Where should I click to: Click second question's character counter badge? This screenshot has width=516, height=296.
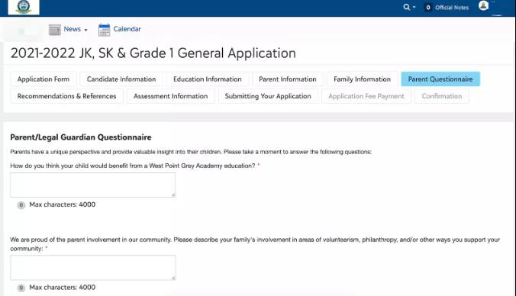click(21, 288)
